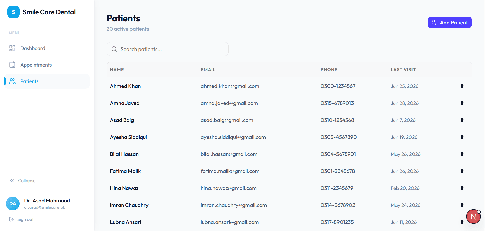Click the double chevron collapse icon

[12, 181]
